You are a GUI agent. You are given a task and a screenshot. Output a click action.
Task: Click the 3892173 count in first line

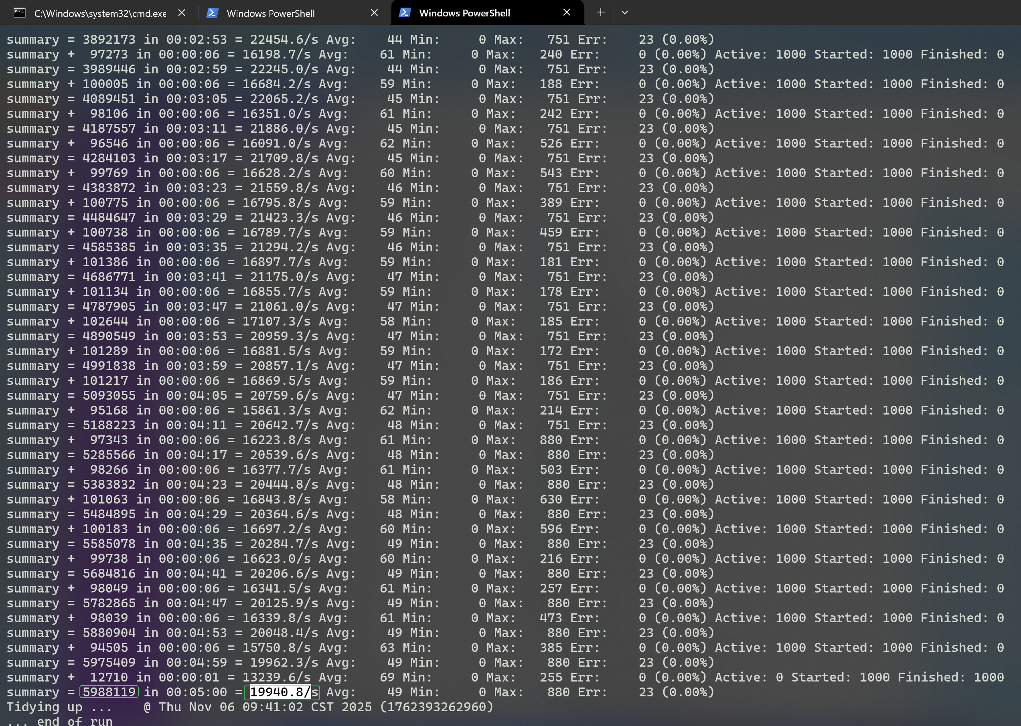[x=109, y=39]
